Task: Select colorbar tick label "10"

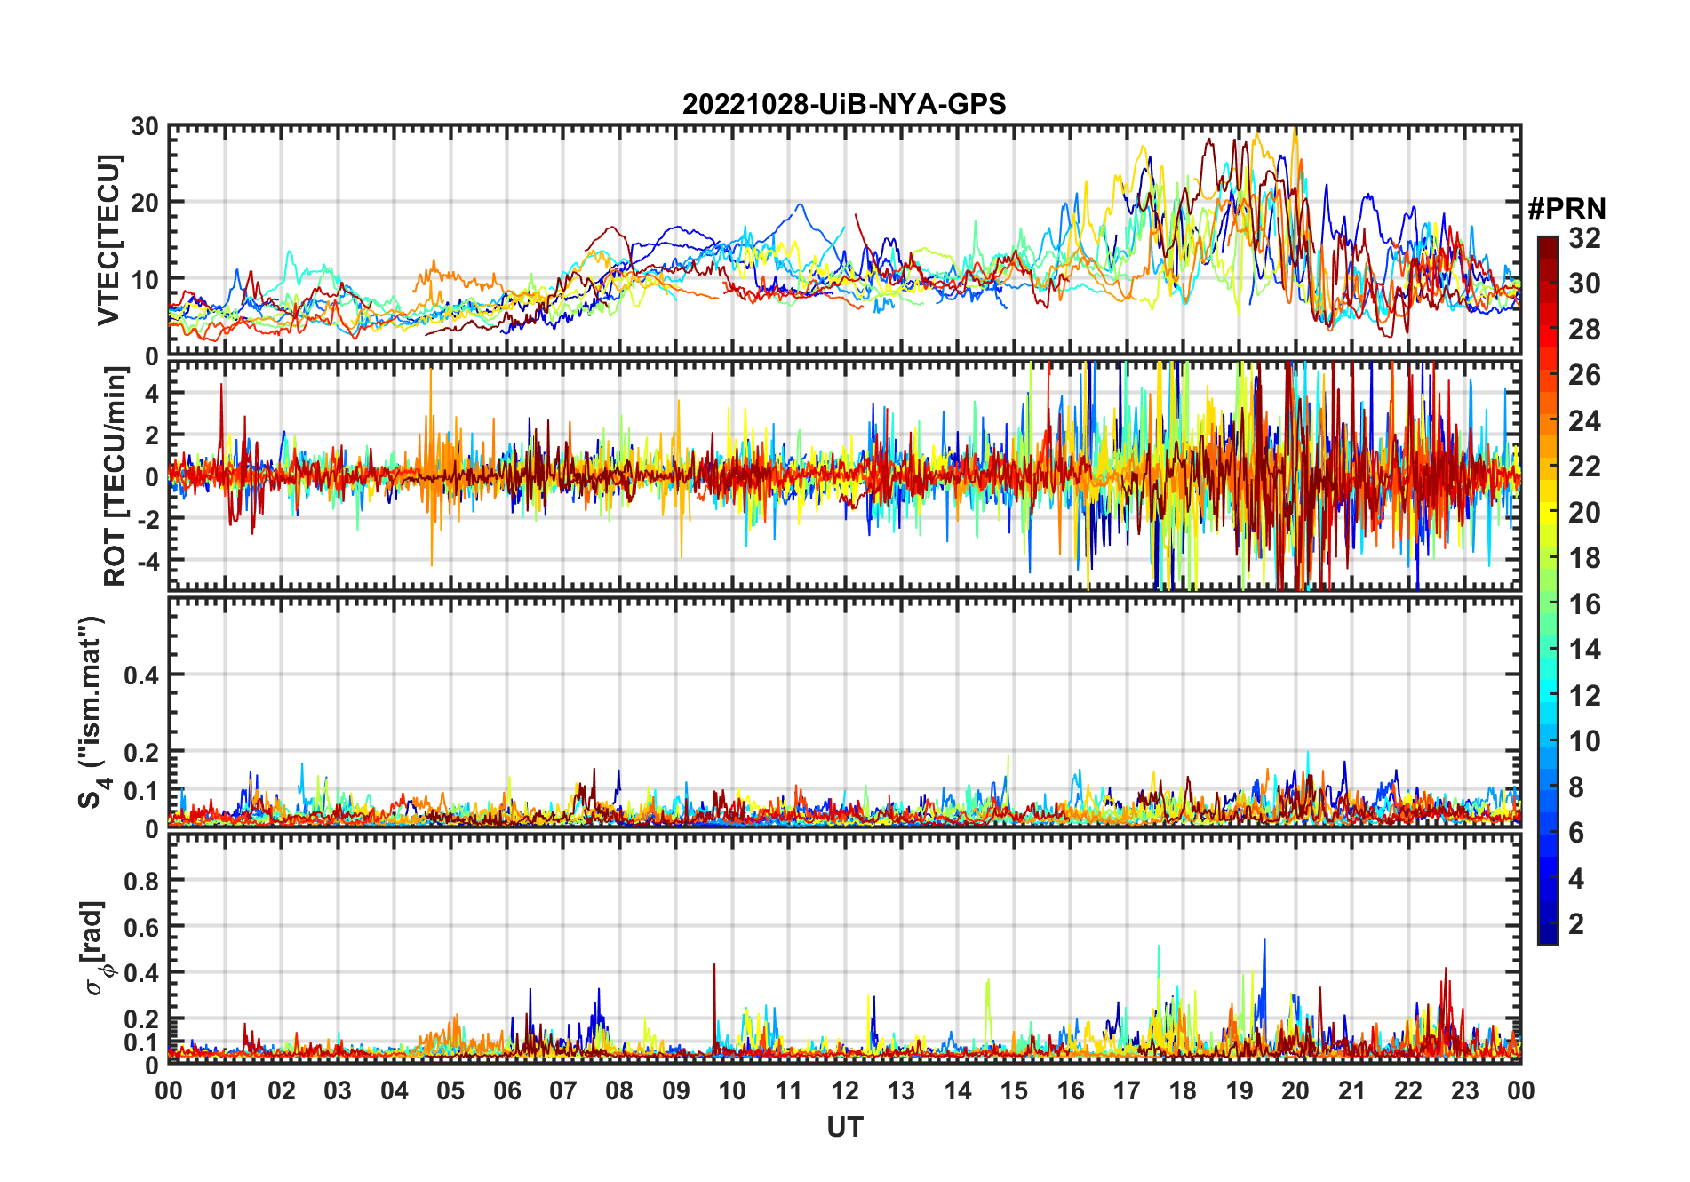Action: pyautogui.click(x=1584, y=741)
